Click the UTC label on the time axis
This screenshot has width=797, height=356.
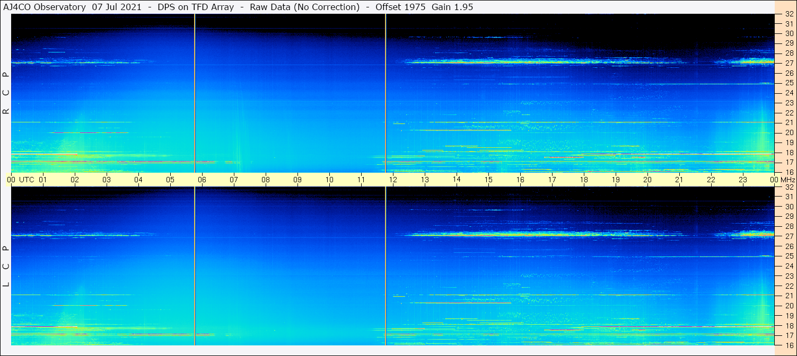27,180
